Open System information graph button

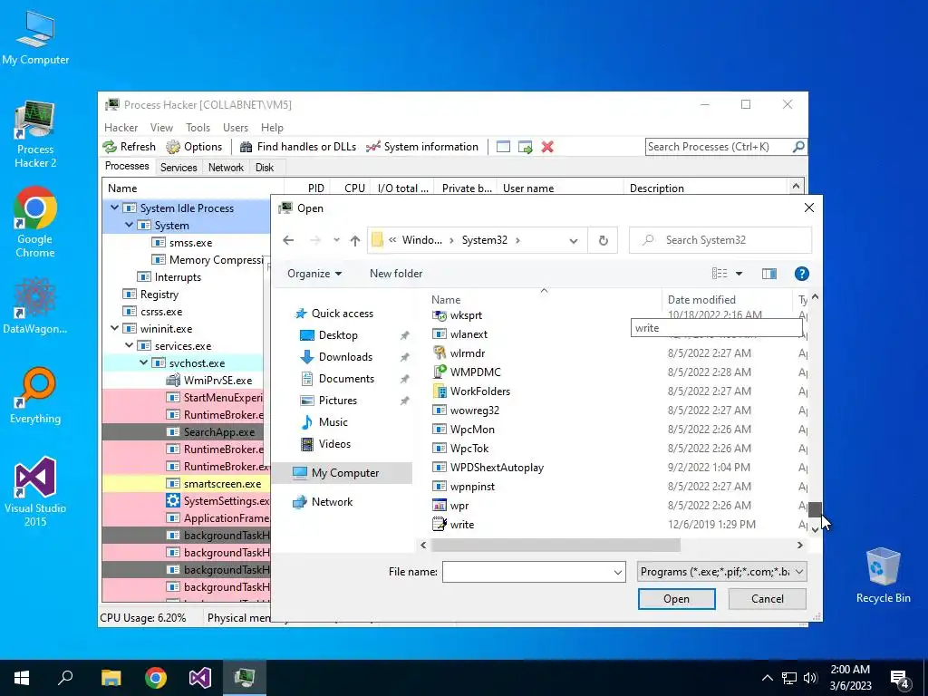422,147
